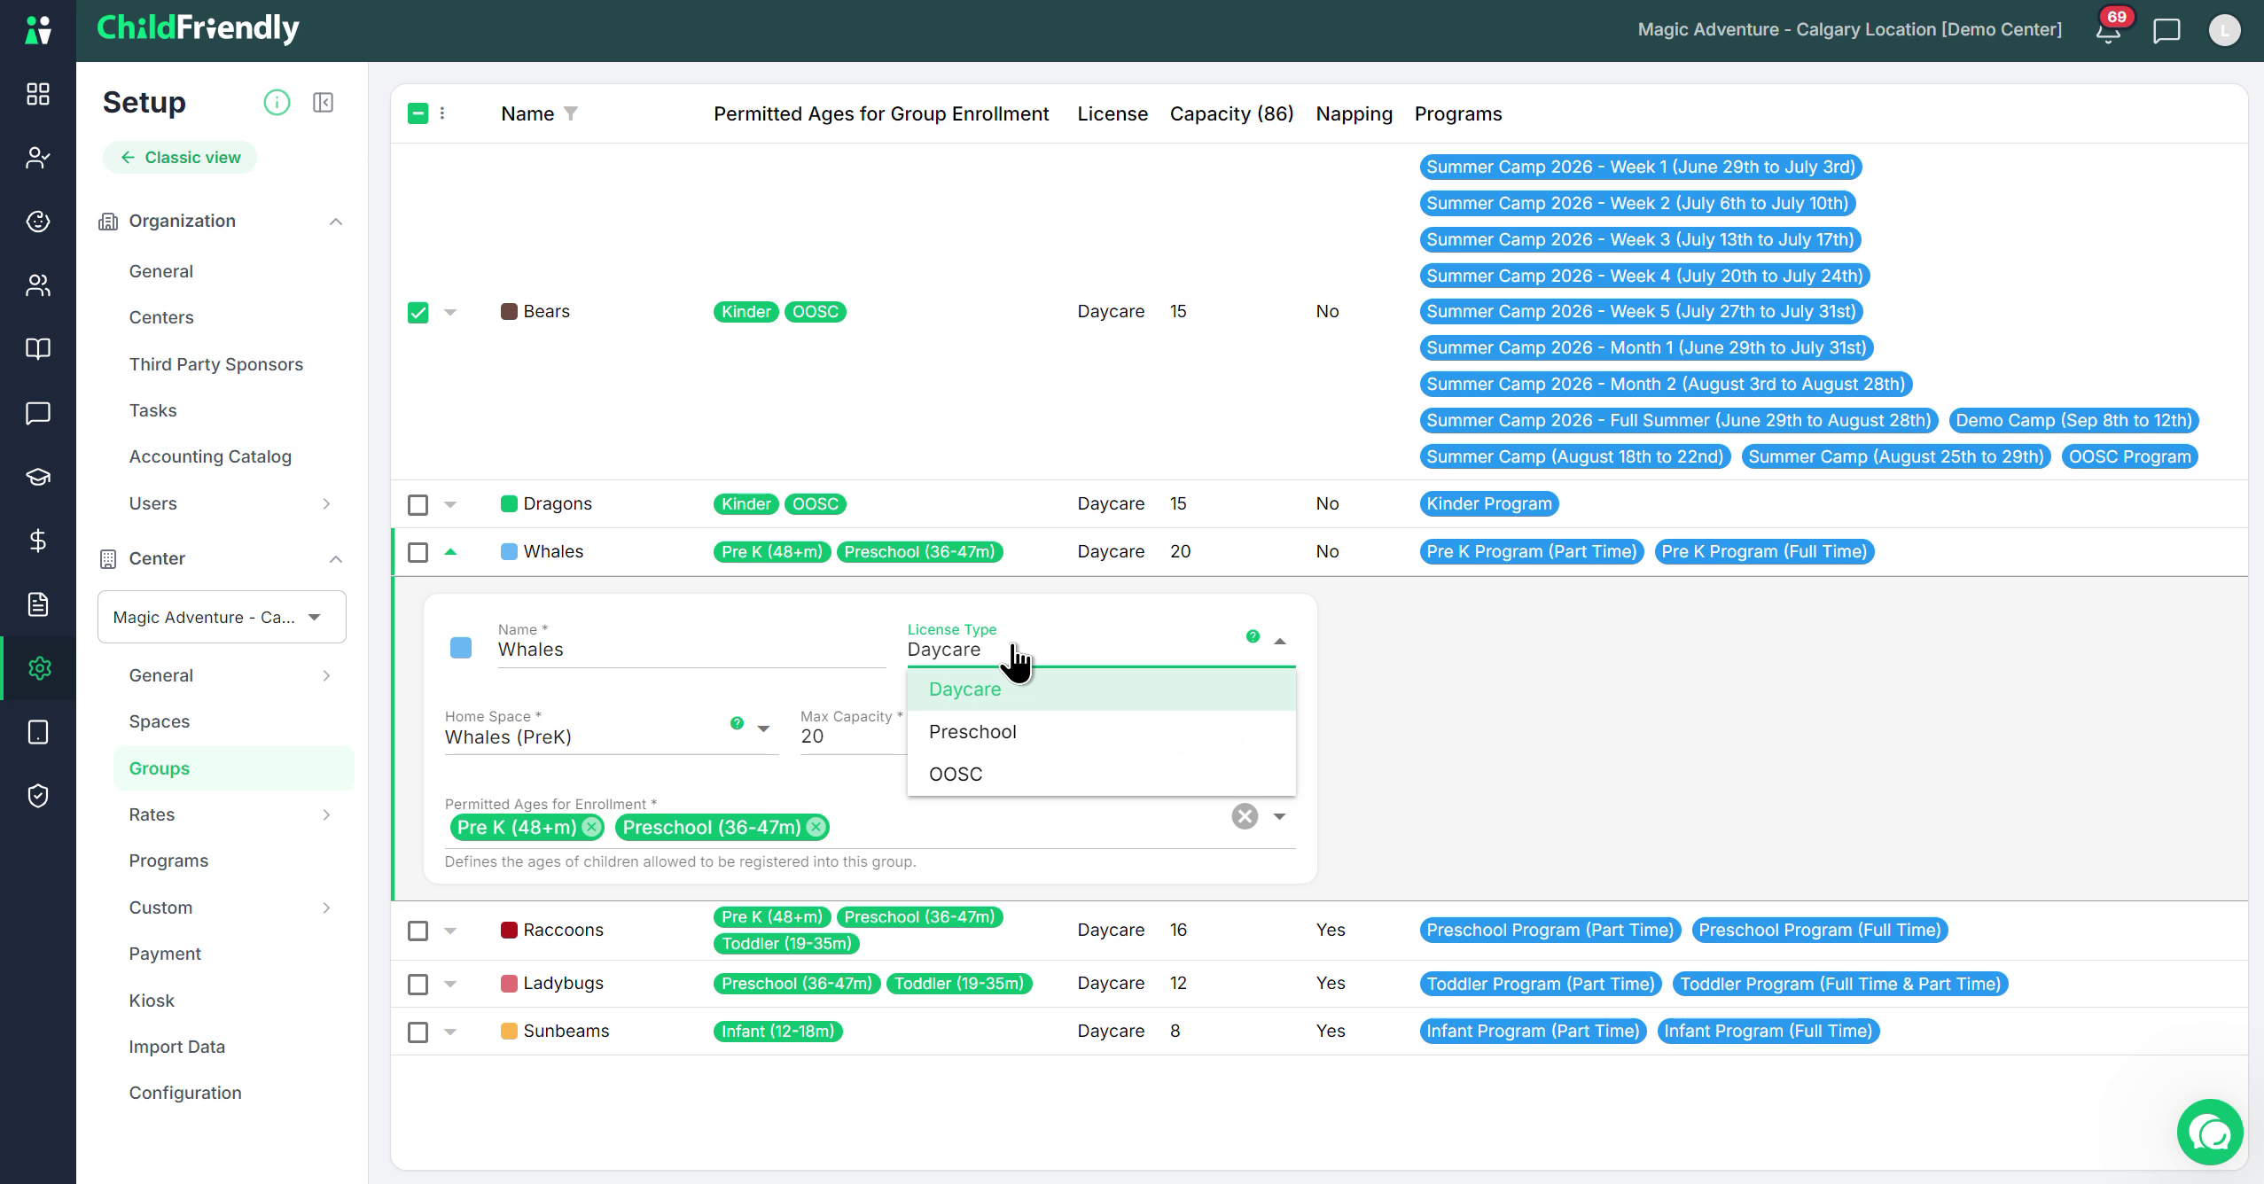Uncheck the Bears group checkbox
2264x1184 pixels.
418,312
